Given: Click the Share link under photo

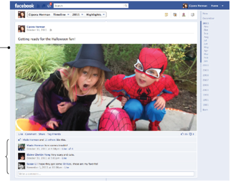Looking at the screenshot, I should tap(42, 134).
